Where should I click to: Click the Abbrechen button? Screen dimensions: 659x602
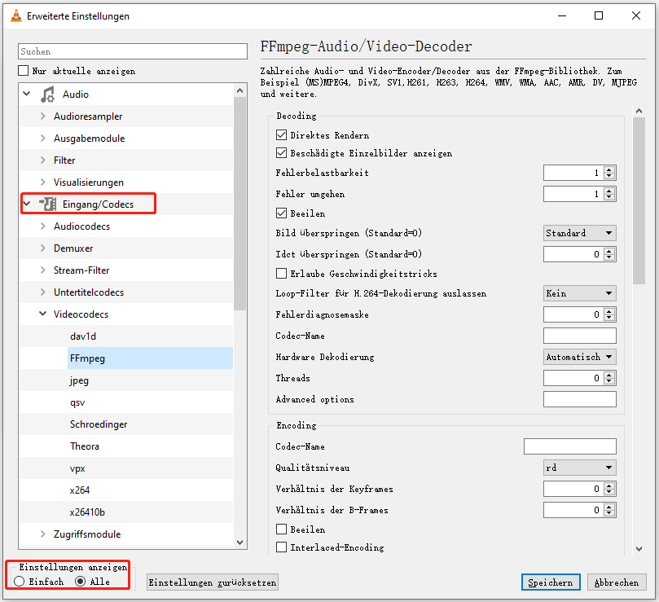click(617, 582)
